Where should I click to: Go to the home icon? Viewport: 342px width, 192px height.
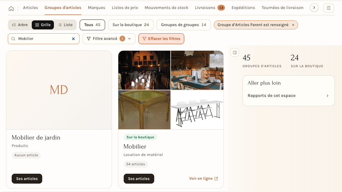11,8
